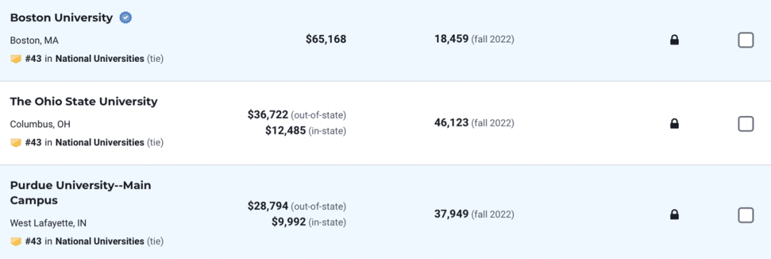Click the lock icon in Boston University row
771x259 pixels.
[x=674, y=40]
